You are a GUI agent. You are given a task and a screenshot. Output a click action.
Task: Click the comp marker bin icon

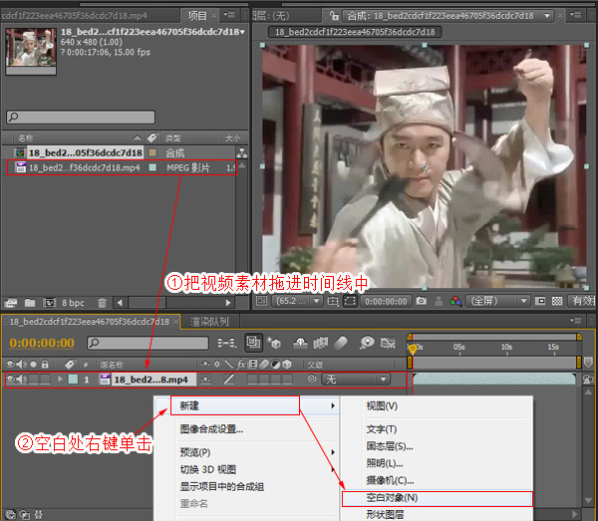[x=588, y=362]
